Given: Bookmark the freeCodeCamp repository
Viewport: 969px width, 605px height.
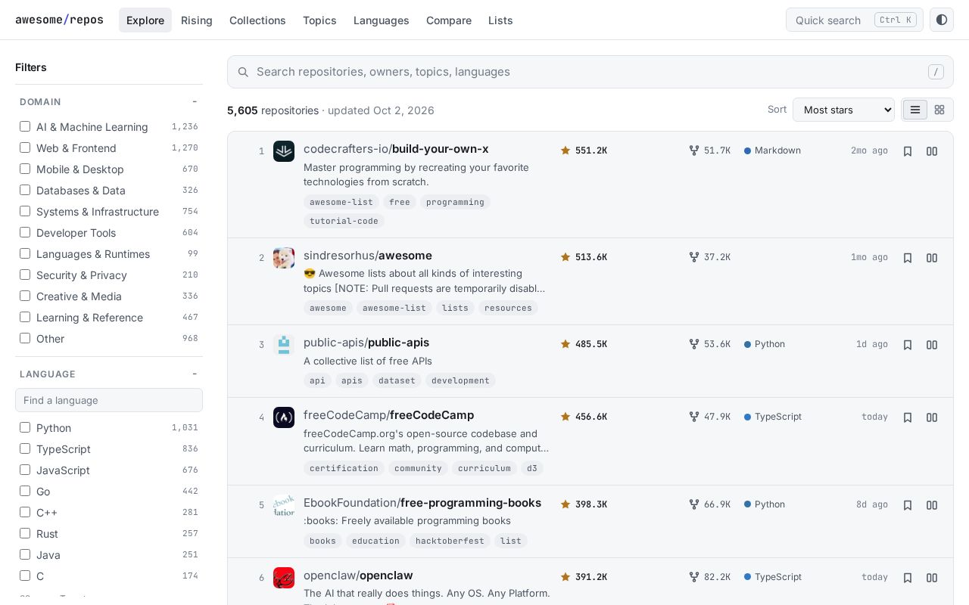Looking at the screenshot, I should tap(908, 417).
